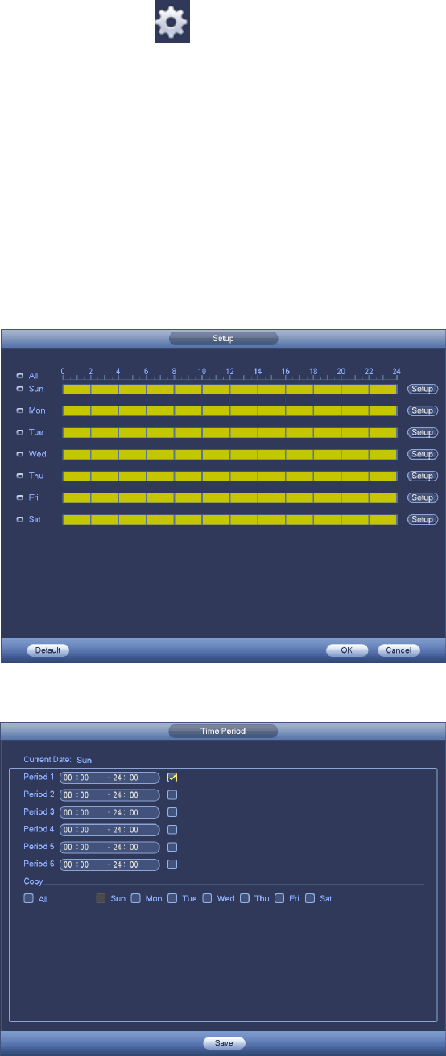Cancel the Setup dialog
Image resolution: width=446 pixels, height=1056 pixels.
click(x=399, y=650)
